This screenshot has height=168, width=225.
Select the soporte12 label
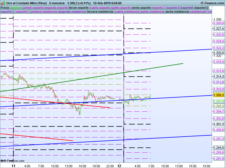pyautogui.click(x=23, y=11)
